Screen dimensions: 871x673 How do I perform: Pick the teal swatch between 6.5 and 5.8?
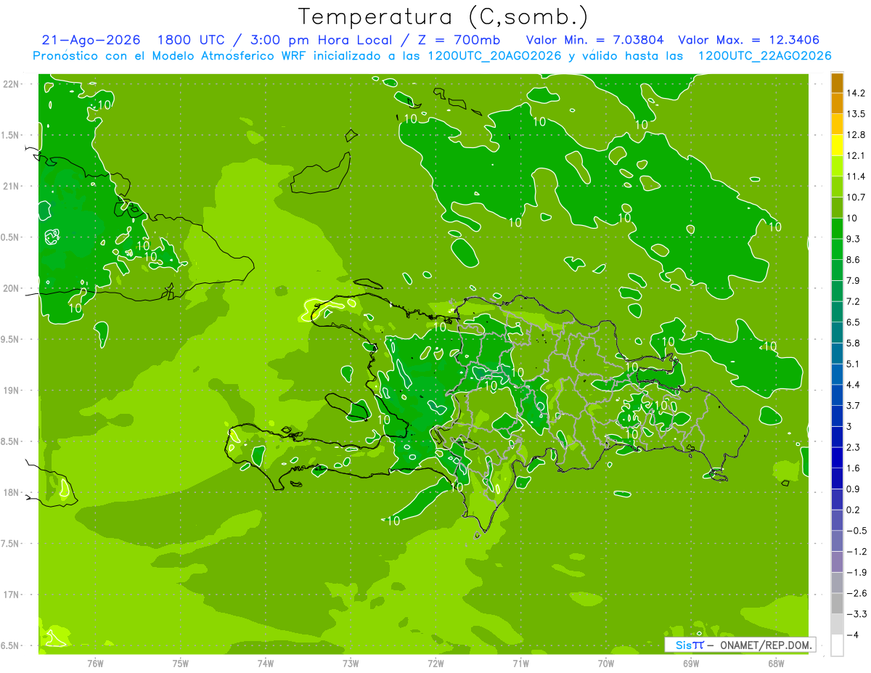[837, 333]
